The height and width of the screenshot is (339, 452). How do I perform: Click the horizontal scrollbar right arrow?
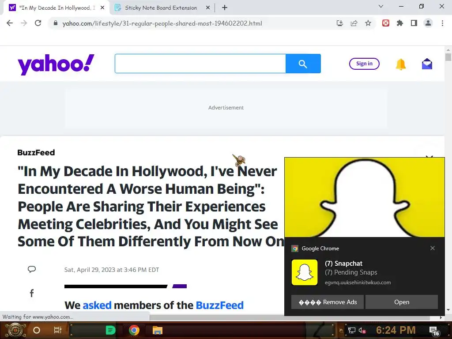[x=441, y=318]
